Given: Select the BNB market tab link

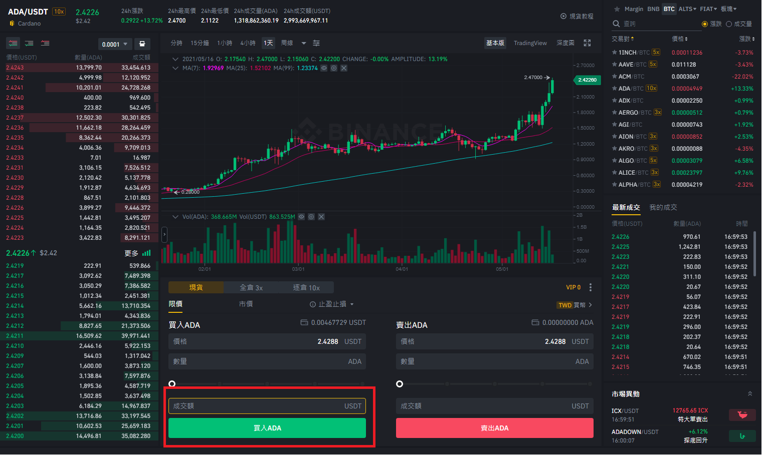Looking at the screenshot, I should 653,9.
